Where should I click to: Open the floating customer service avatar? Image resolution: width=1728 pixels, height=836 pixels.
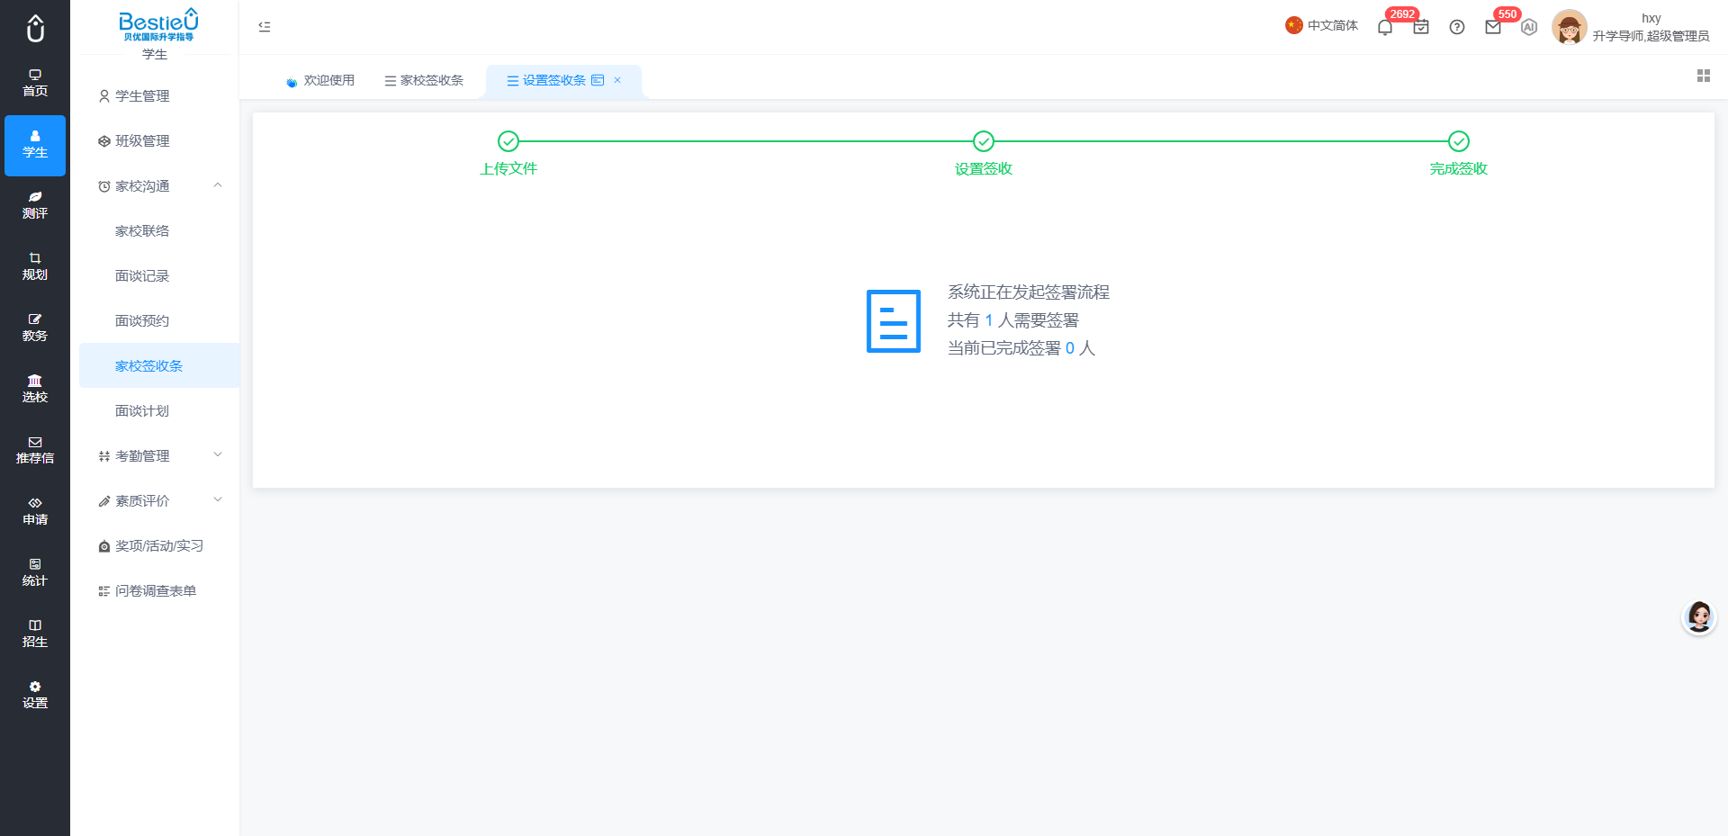click(1699, 617)
